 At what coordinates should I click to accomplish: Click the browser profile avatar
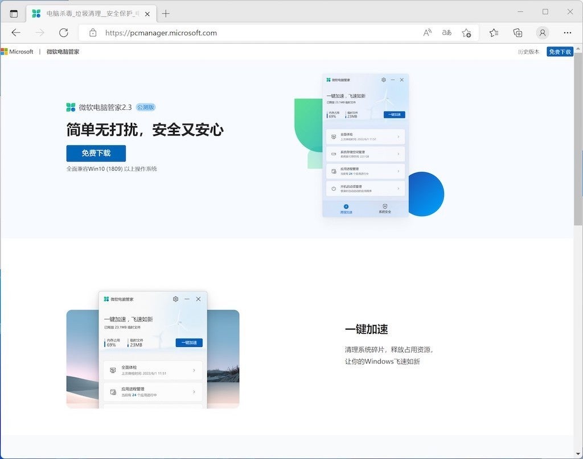tap(543, 32)
